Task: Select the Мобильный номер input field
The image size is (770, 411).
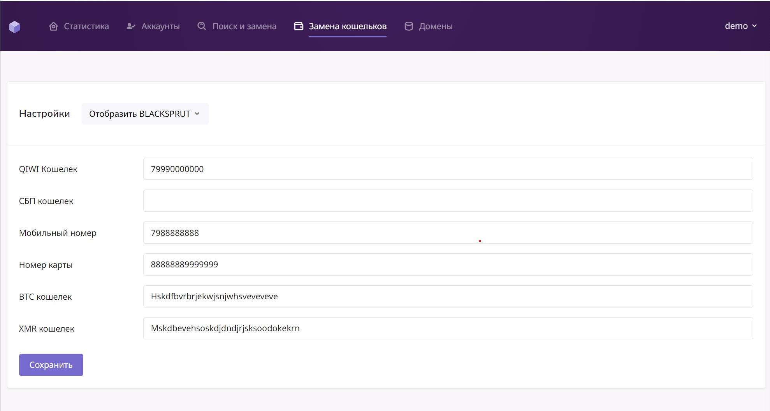Action: click(x=448, y=233)
